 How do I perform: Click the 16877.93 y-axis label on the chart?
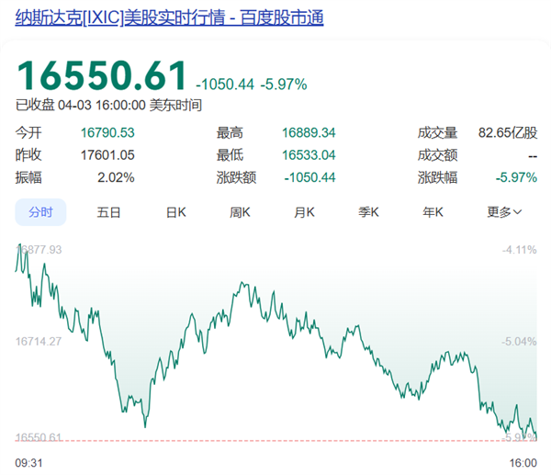click(x=39, y=250)
